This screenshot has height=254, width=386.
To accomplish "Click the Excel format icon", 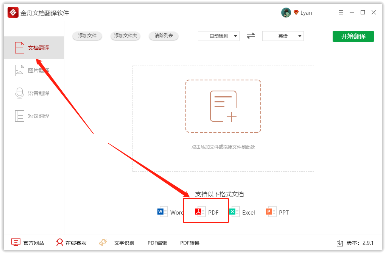I will 234,212.
